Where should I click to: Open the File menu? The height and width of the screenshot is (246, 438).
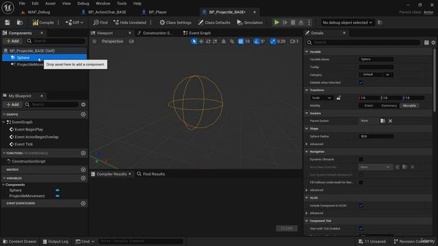[x=22, y=3]
